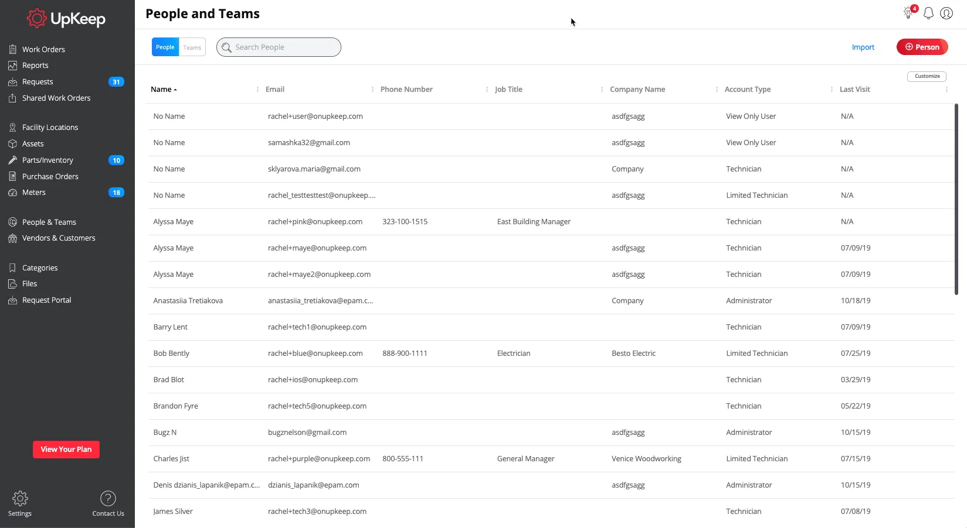
Task: Open Vendors & Customers section
Action: (x=59, y=238)
